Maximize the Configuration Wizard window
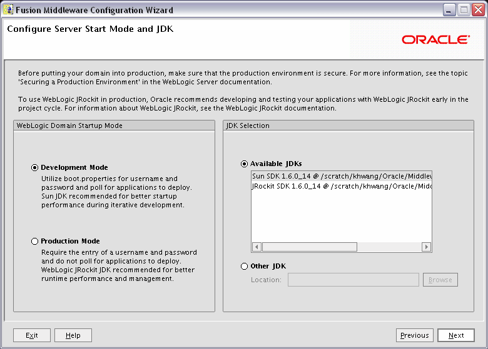 pyautogui.click(x=464, y=10)
